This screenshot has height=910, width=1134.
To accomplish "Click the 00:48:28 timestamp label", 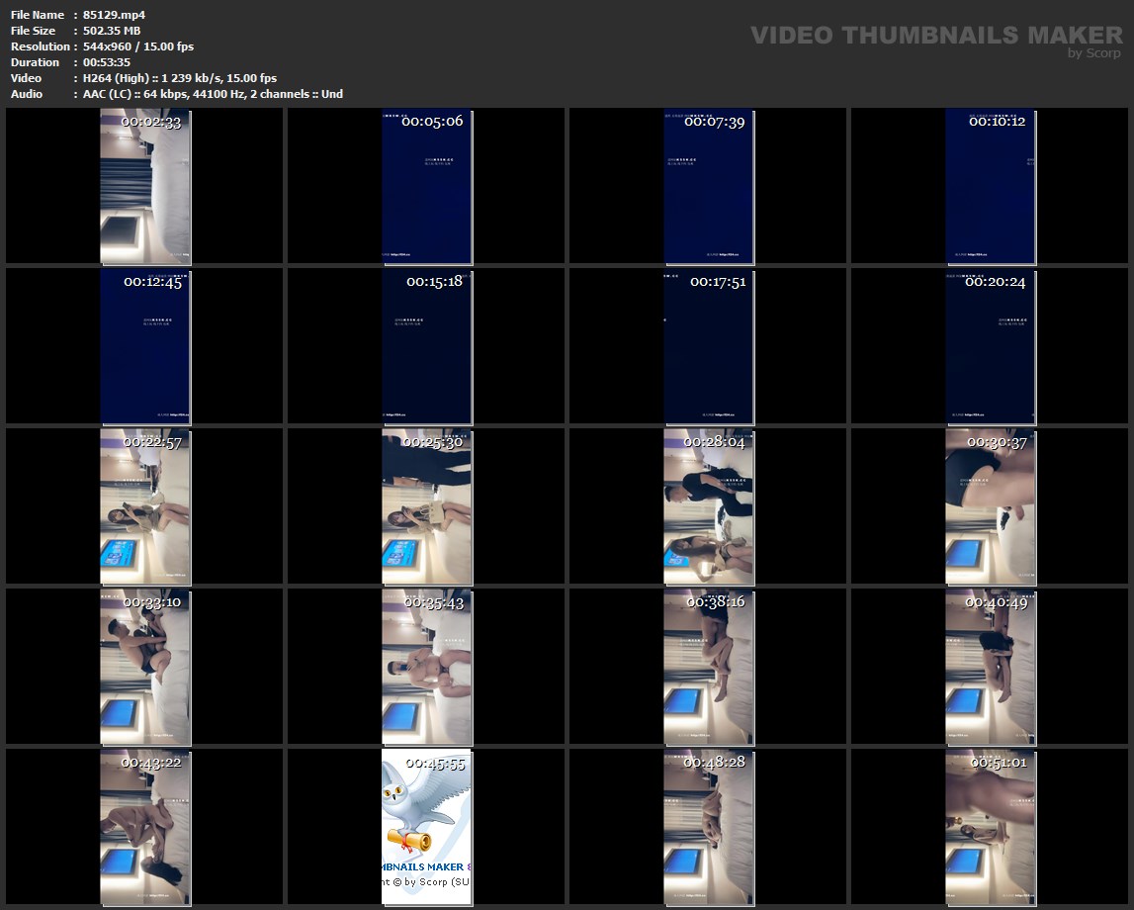I will pyautogui.click(x=716, y=763).
